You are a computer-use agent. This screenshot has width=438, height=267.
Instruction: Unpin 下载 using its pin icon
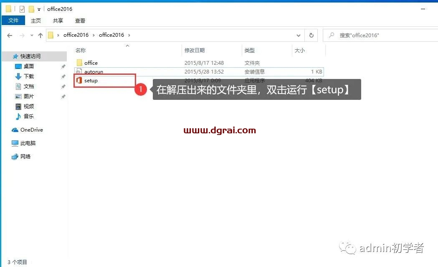63,76
